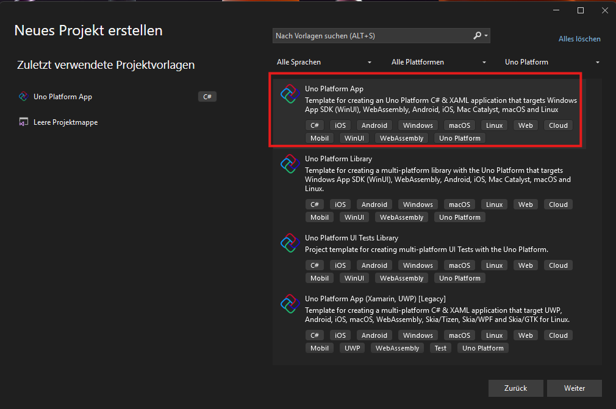Click the Uno Platform UI Tests Library icon

click(x=289, y=243)
